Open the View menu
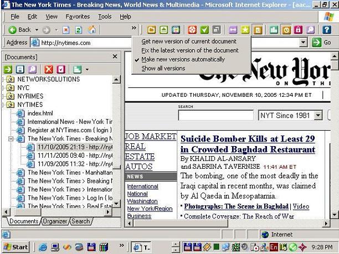 click(52, 17)
